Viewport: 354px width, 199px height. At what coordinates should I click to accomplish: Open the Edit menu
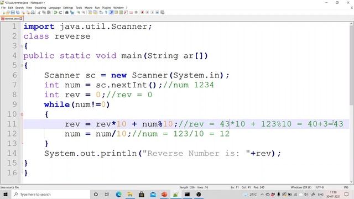(11, 8)
